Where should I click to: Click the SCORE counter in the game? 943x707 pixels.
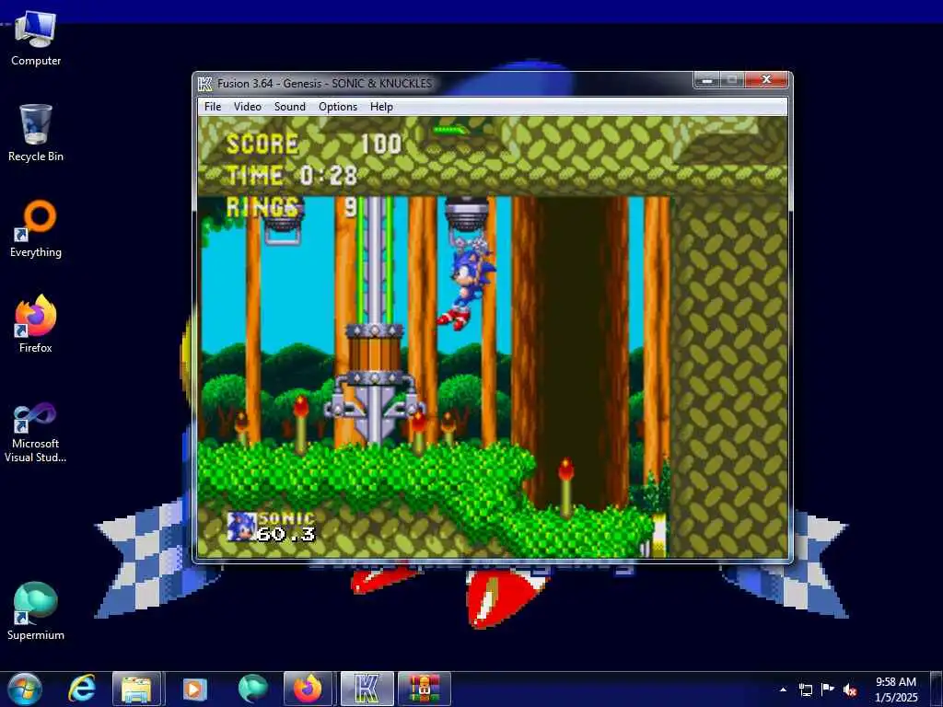[x=313, y=145]
